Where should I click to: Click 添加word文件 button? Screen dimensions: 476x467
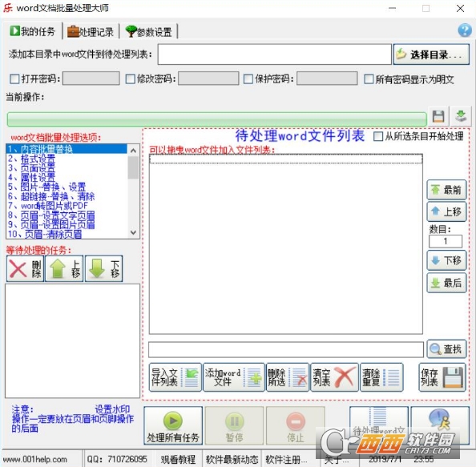[233, 377]
